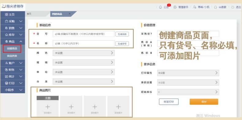Click the 售价B input field
This screenshot has height=120, width=242.
(x=188, y=53)
